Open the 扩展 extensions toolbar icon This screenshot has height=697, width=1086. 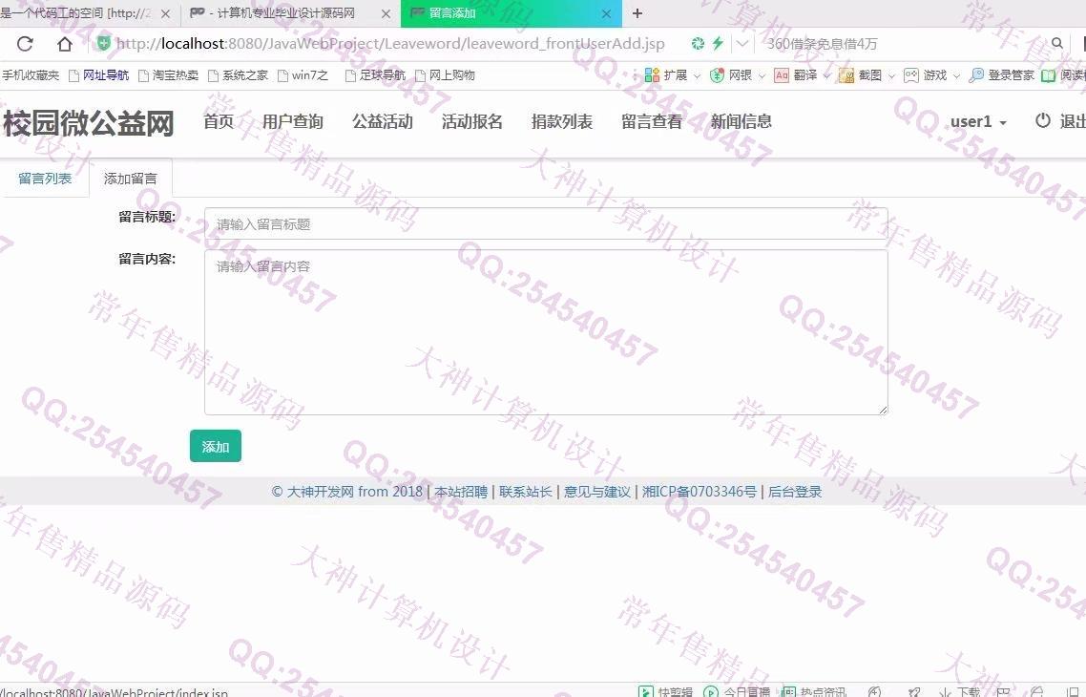(652, 74)
